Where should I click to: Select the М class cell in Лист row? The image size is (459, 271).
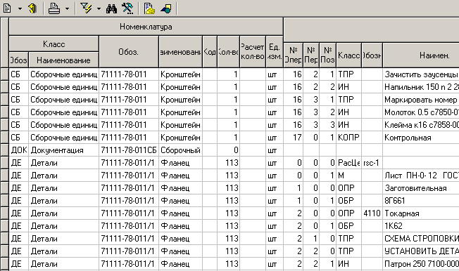click(348, 176)
